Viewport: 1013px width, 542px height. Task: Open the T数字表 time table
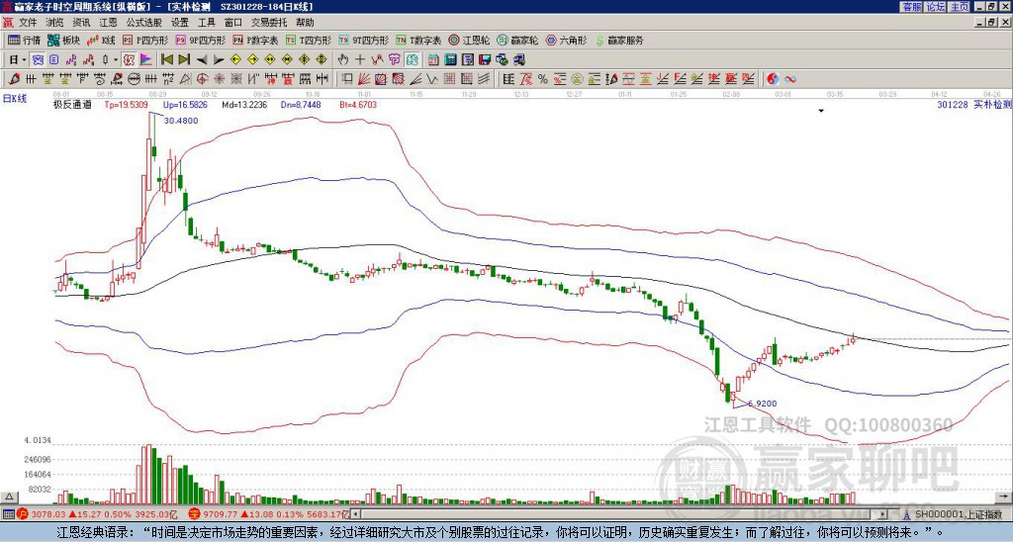418,40
